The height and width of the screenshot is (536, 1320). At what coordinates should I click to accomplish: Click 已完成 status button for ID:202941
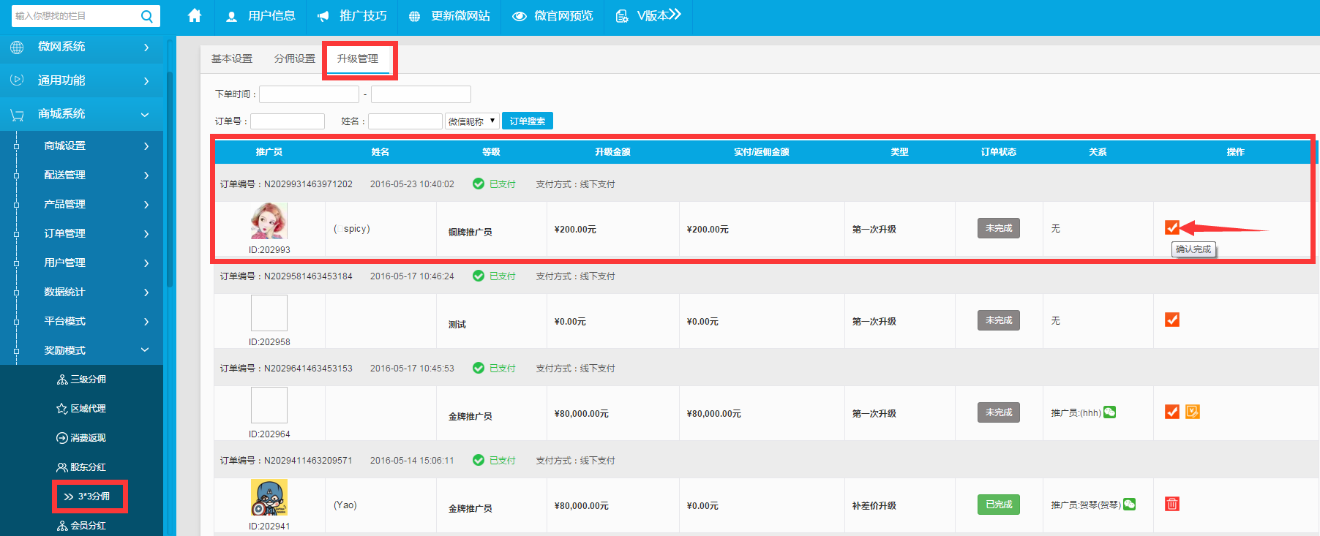[999, 505]
